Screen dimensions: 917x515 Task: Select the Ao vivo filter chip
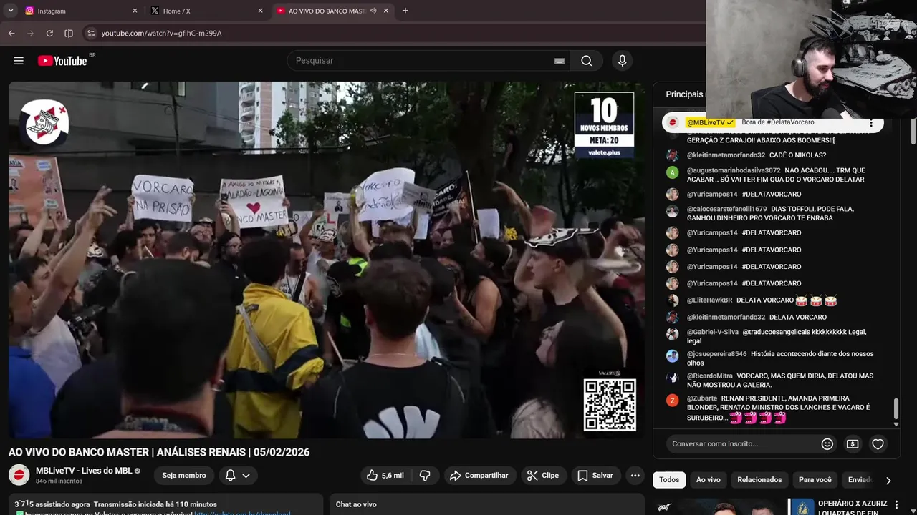click(709, 480)
